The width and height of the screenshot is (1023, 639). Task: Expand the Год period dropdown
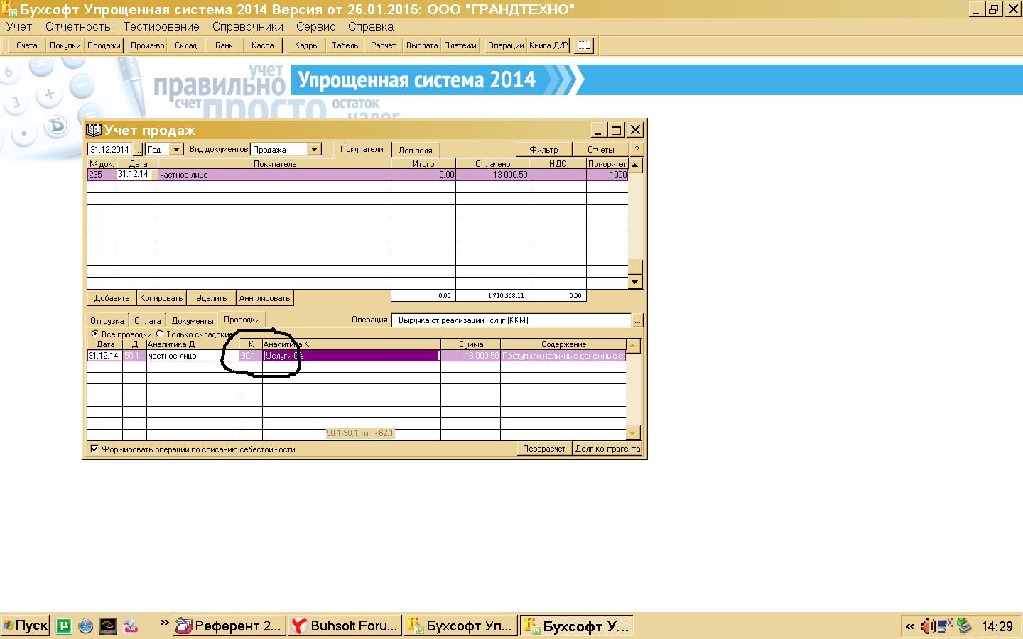[176, 150]
